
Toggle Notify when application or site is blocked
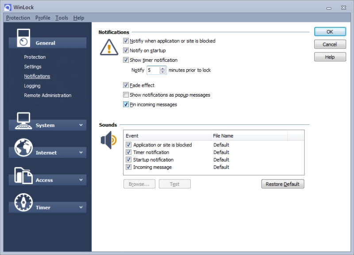click(126, 41)
